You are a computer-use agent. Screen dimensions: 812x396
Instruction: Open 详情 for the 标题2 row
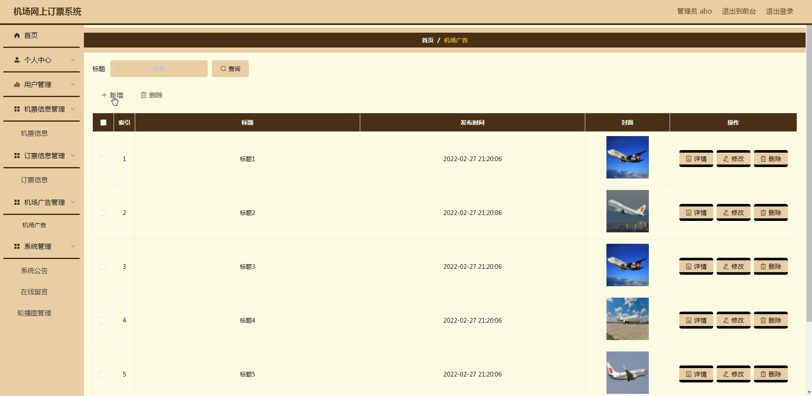click(x=696, y=212)
